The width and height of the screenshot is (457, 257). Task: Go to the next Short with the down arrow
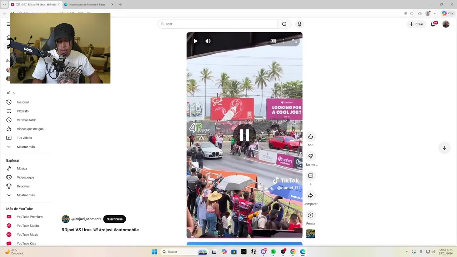coord(445,148)
